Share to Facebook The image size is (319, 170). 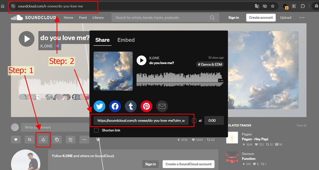click(x=115, y=106)
